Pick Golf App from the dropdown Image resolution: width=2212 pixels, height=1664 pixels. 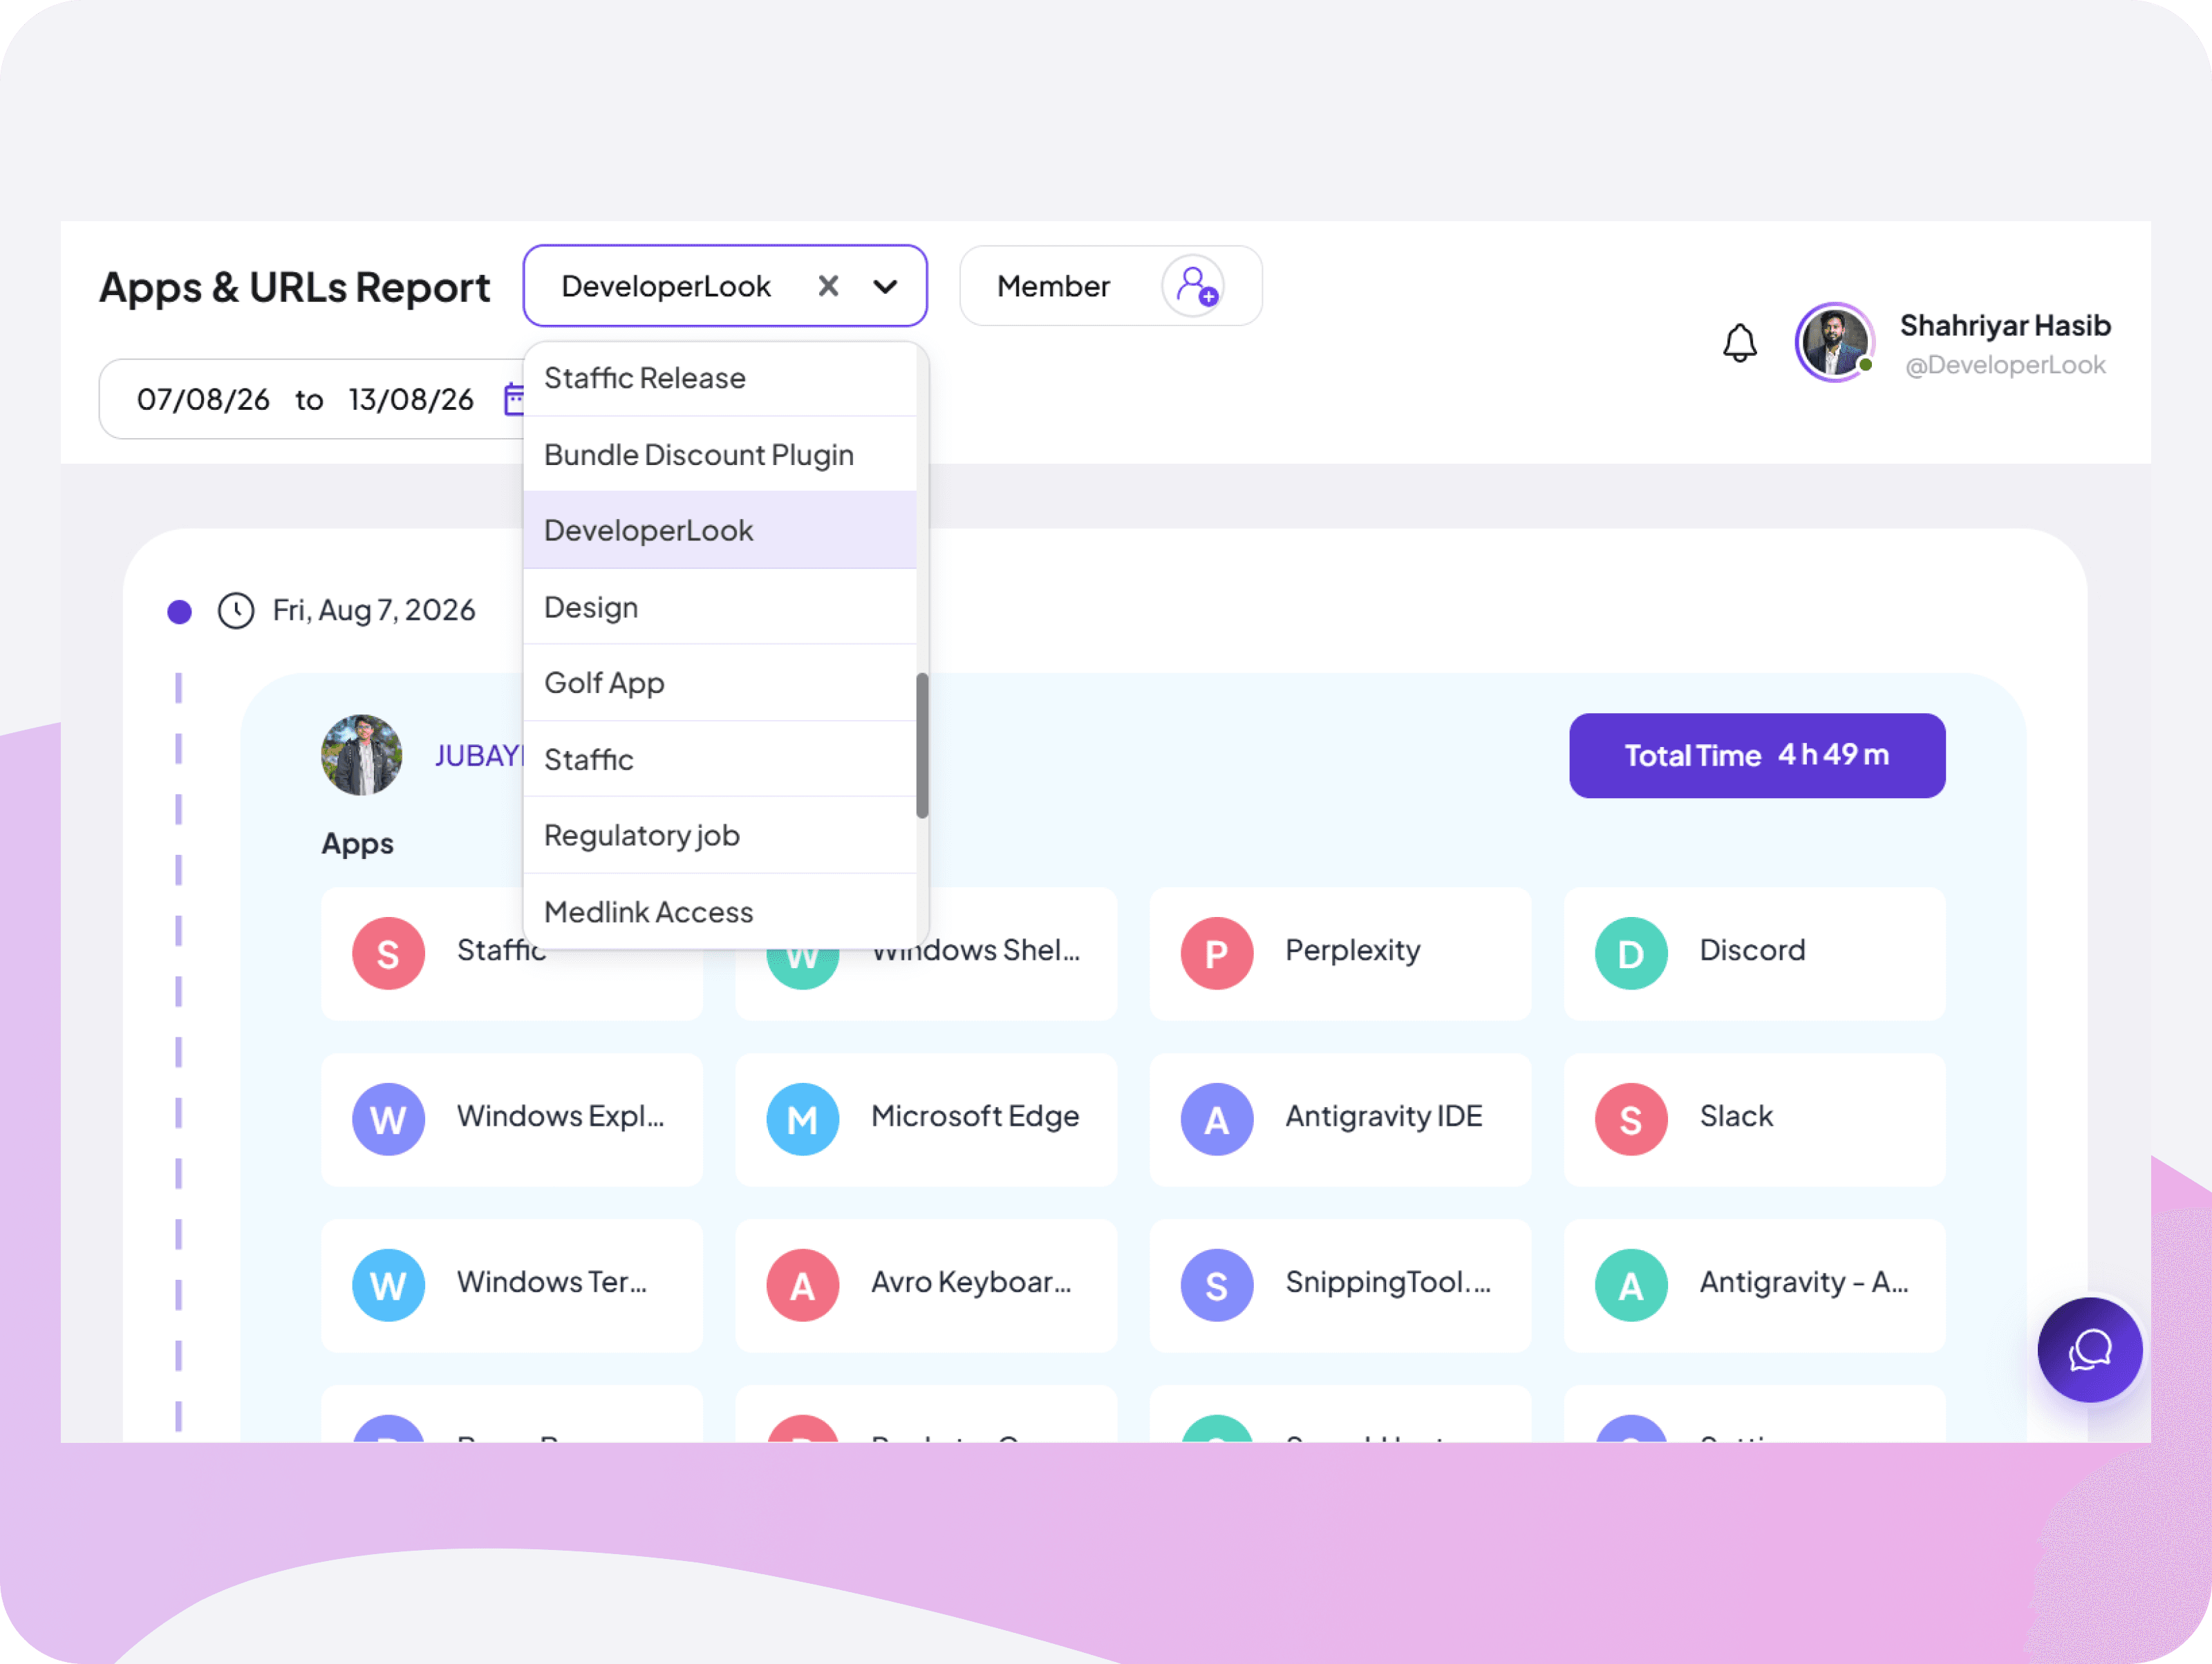(720, 683)
